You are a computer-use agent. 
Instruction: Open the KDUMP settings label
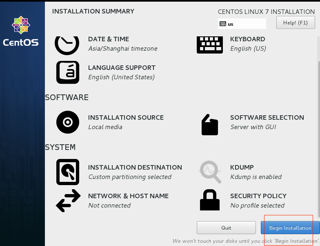[x=242, y=168]
